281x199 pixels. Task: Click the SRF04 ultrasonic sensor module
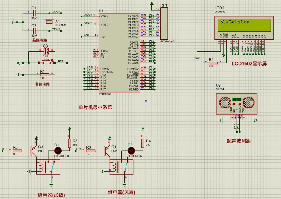[x=237, y=104]
